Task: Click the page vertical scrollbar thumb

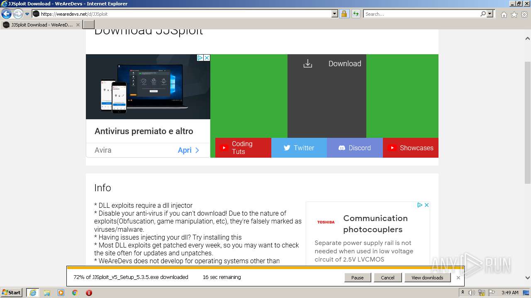Action: pyautogui.click(x=528, y=123)
